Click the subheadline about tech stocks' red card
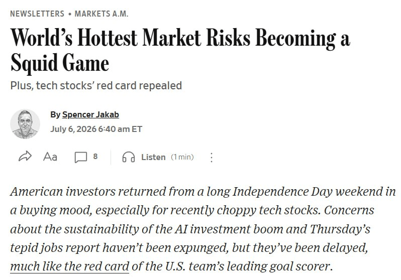The image size is (401, 280). [x=96, y=86]
